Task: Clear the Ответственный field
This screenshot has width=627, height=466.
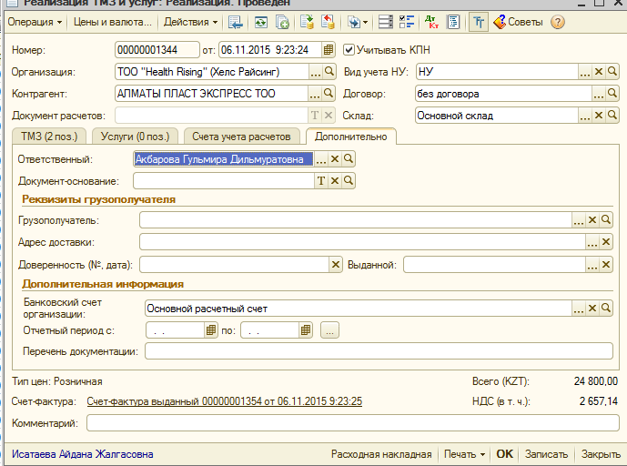Action: (x=335, y=159)
